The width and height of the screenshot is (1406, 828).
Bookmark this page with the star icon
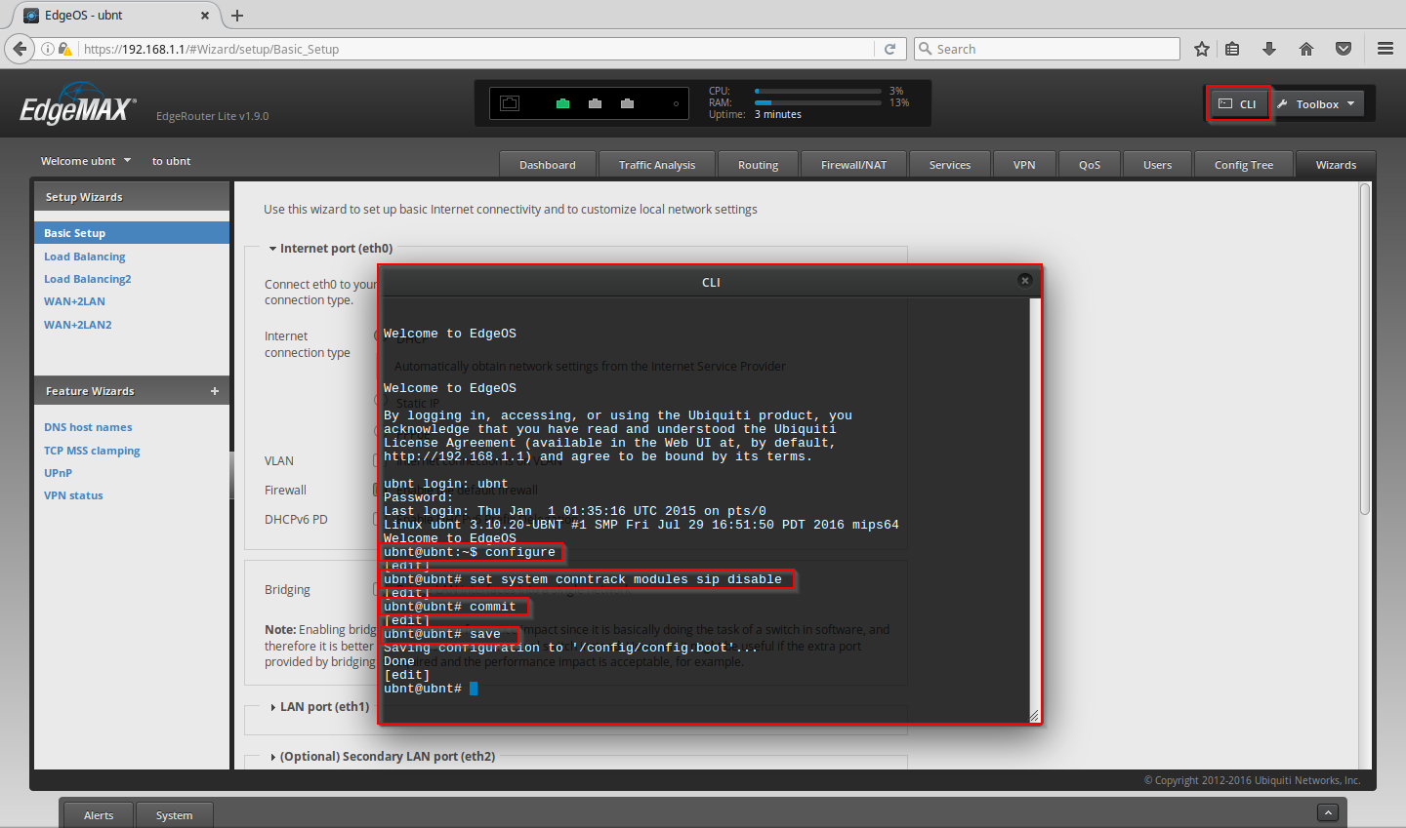1202,49
